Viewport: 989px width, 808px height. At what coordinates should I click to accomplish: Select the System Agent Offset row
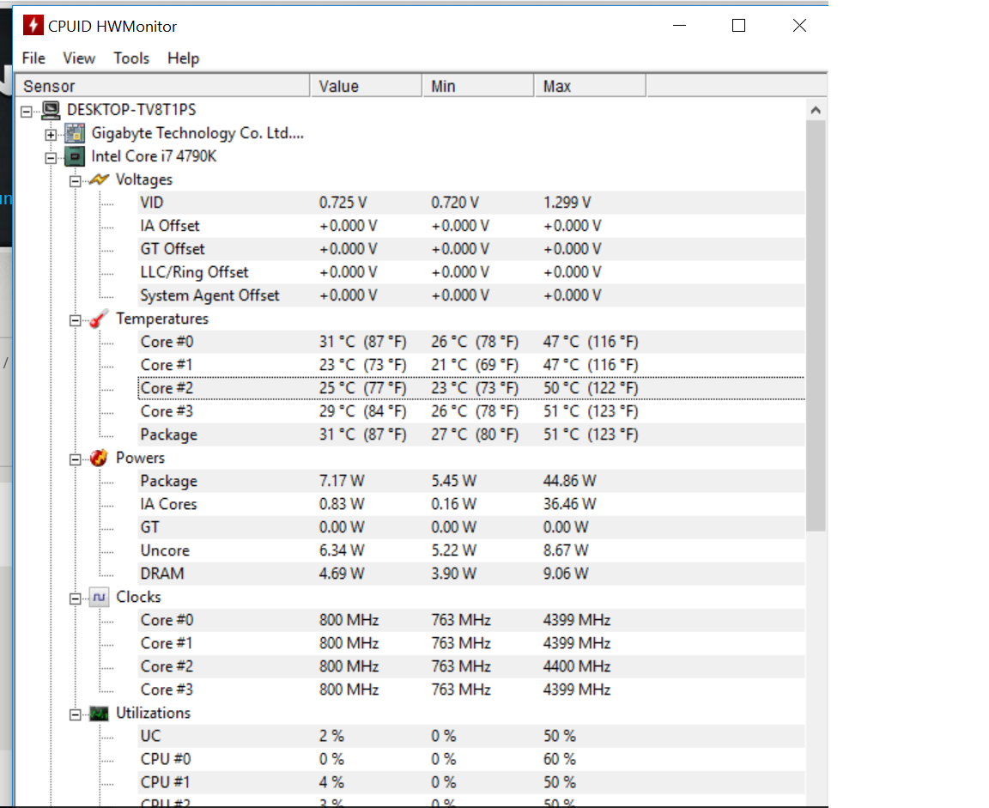coord(471,295)
